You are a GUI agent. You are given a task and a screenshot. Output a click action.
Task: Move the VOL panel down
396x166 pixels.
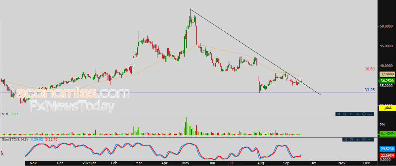[358, 114]
